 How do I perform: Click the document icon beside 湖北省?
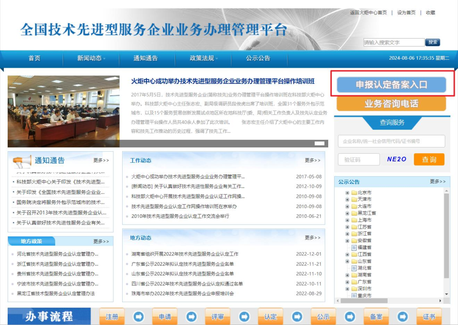point(354,268)
